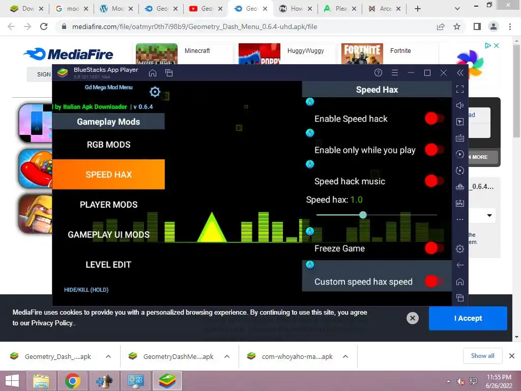Click HIDE/KILL (HOLD) button
The height and width of the screenshot is (391, 521).
tap(86, 290)
